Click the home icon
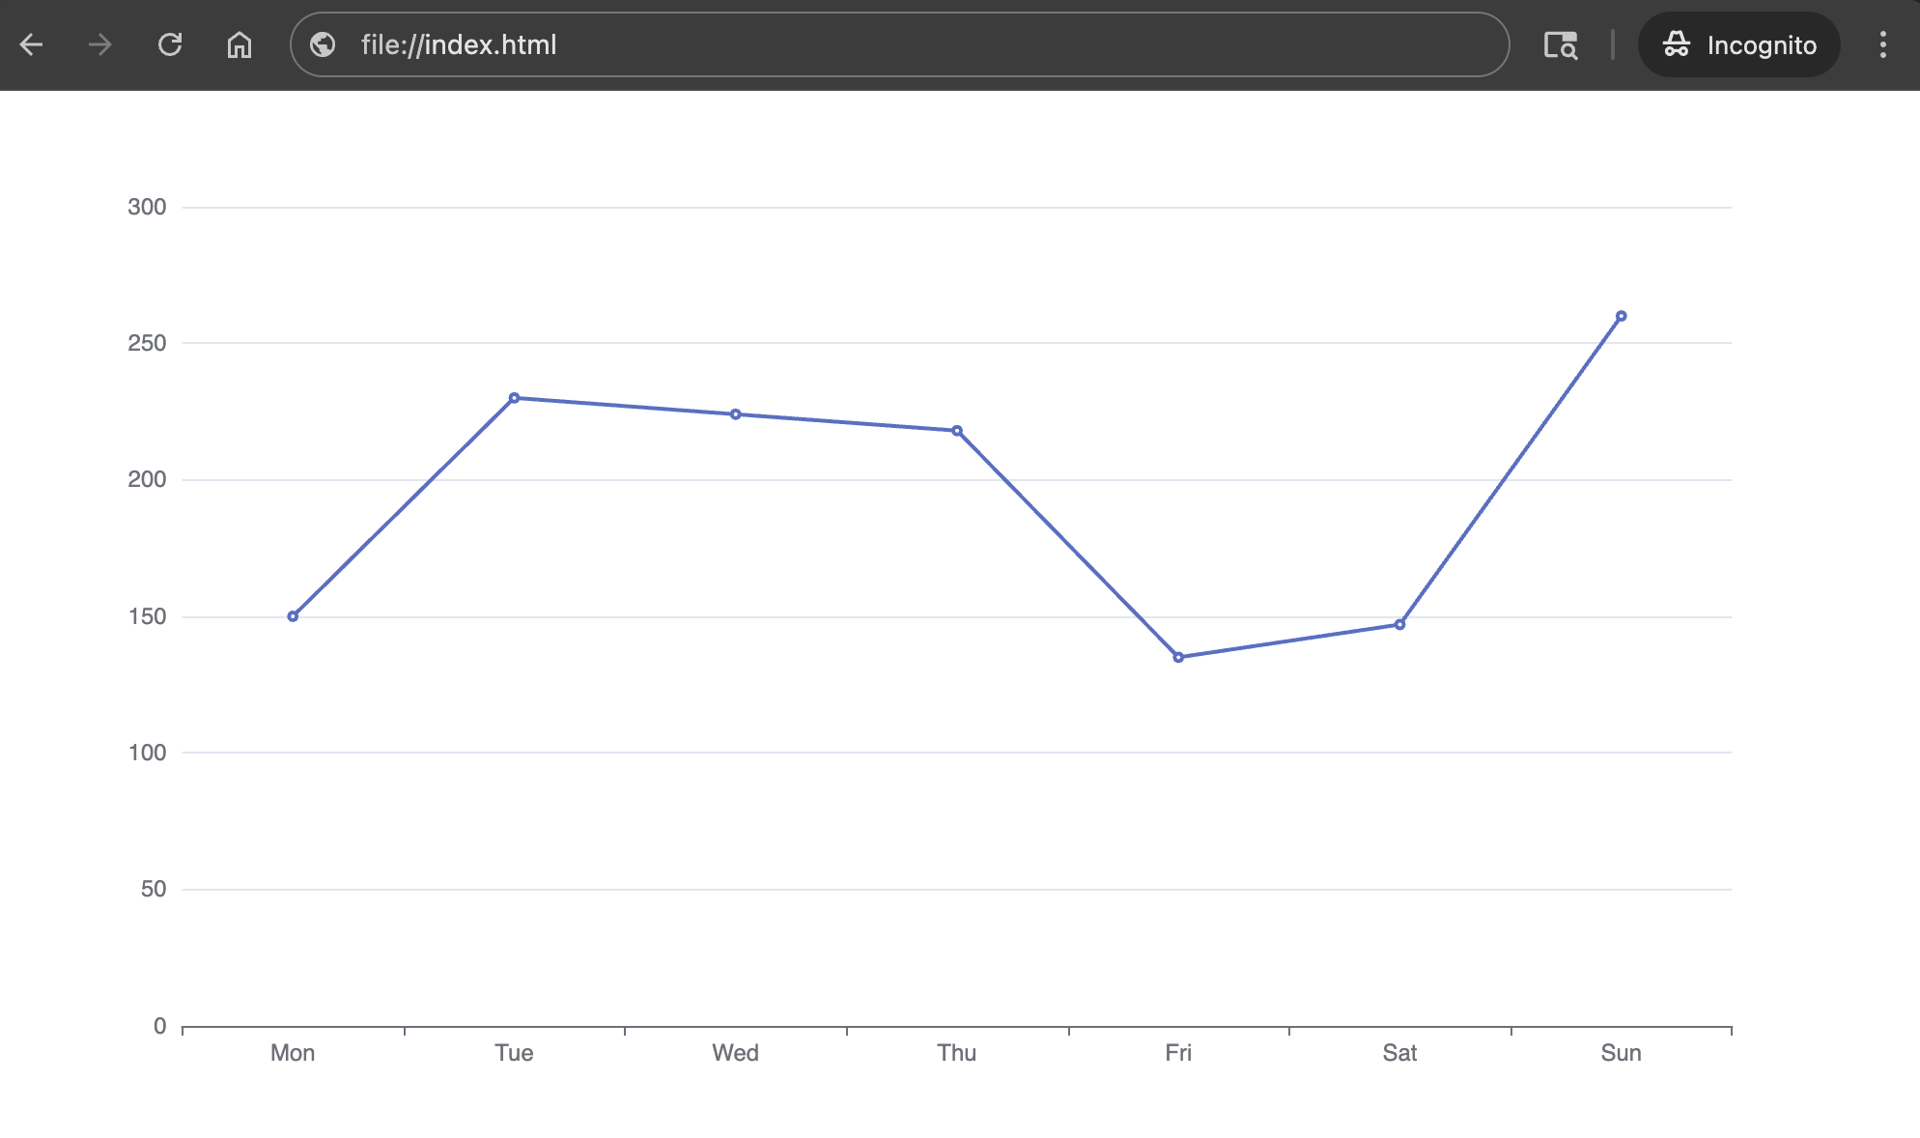This screenshot has height=1138, width=1920. coord(239,44)
